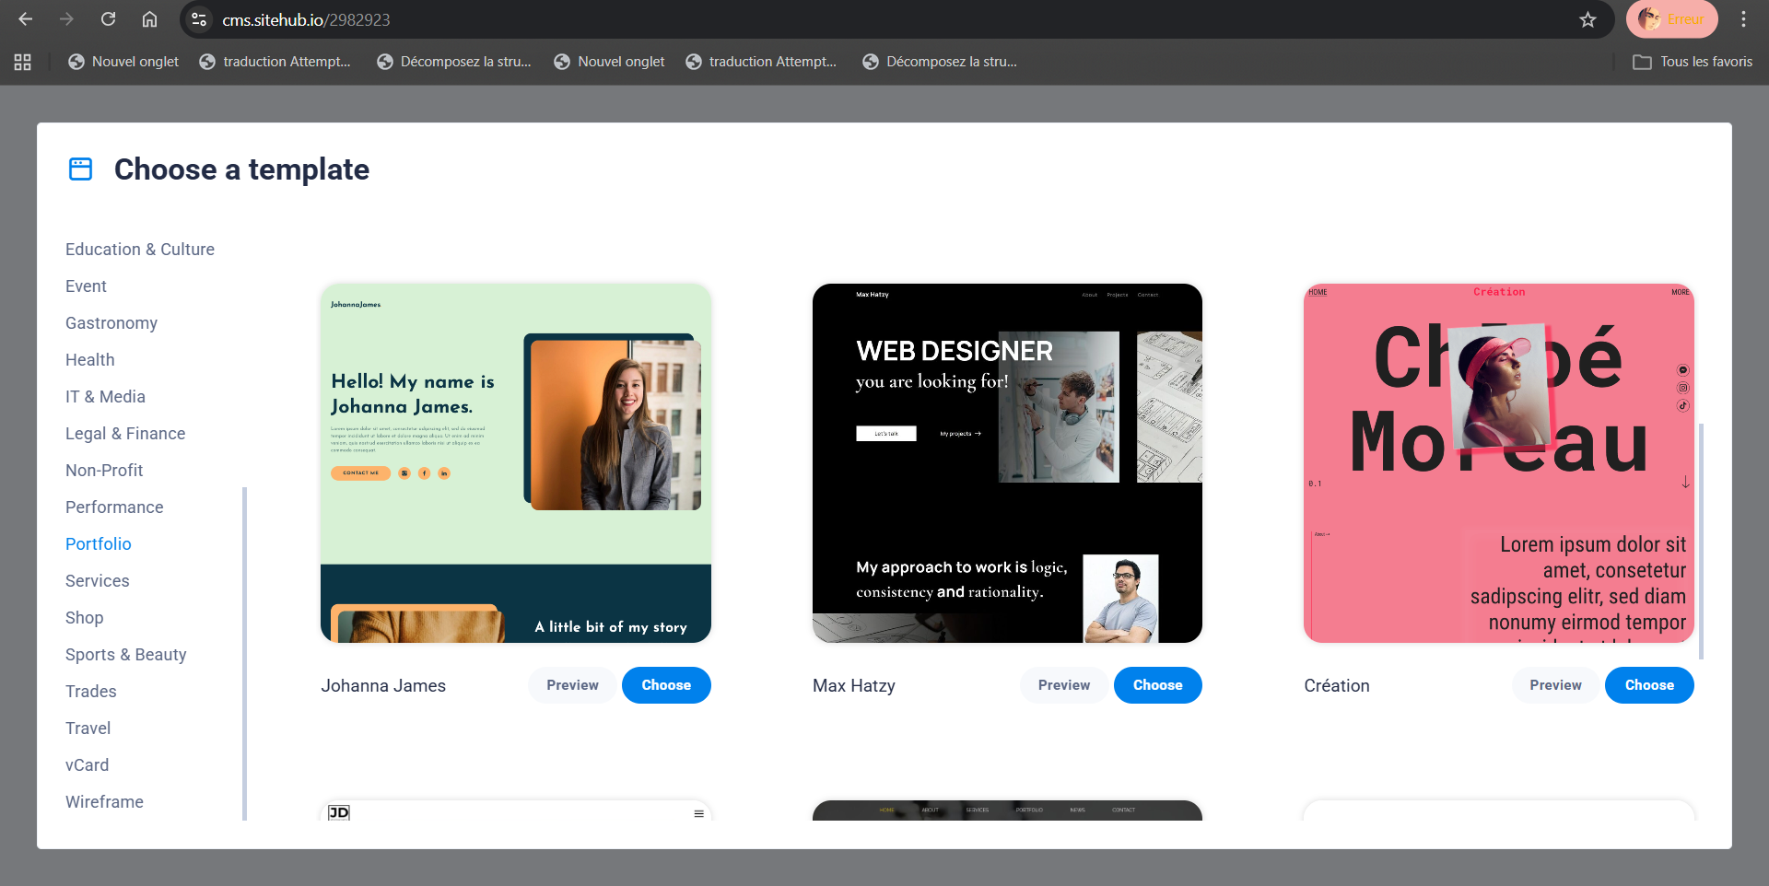
Task: Reload the page with the refresh icon
Action: pos(108,19)
